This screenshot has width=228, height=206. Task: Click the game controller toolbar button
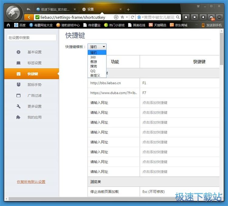211,17
